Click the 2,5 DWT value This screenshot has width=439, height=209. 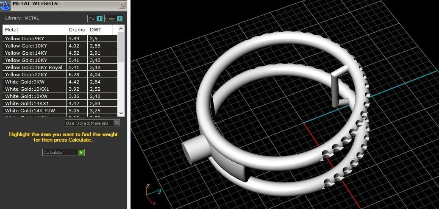(x=94, y=39)
